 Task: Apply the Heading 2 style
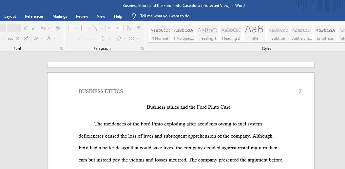231,33
